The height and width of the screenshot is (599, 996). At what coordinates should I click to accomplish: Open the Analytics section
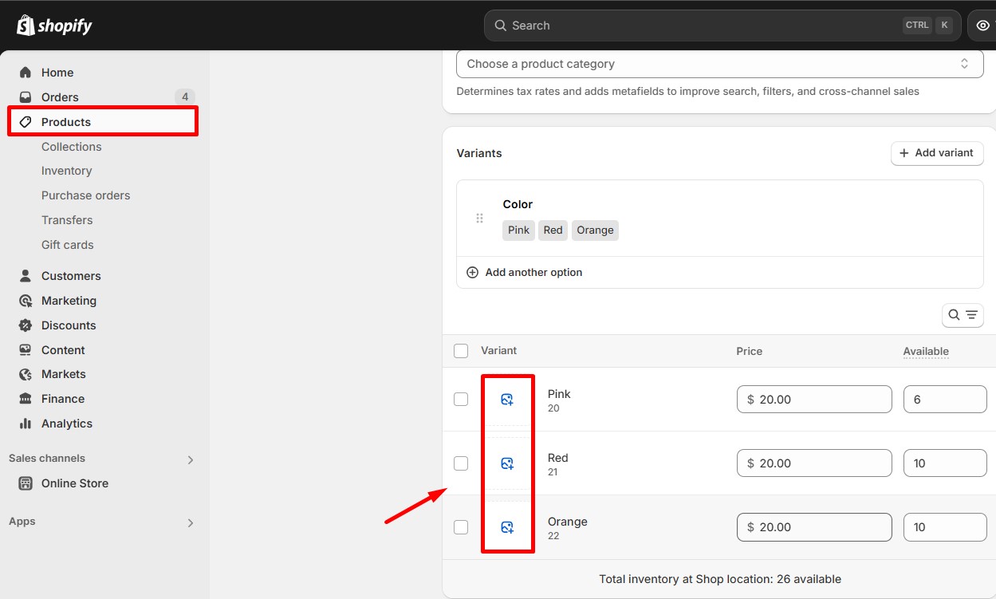(x=65, y=424)
